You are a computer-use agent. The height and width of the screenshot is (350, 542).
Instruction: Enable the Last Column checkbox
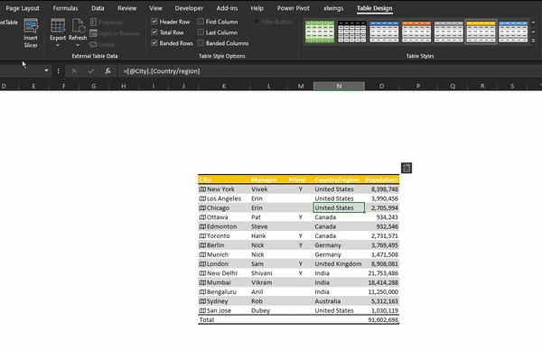[201, 32]
